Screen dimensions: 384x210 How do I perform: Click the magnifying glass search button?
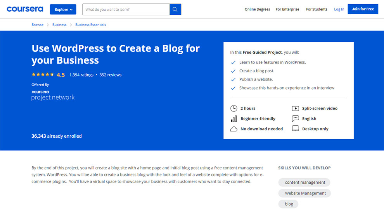point(175,10)
